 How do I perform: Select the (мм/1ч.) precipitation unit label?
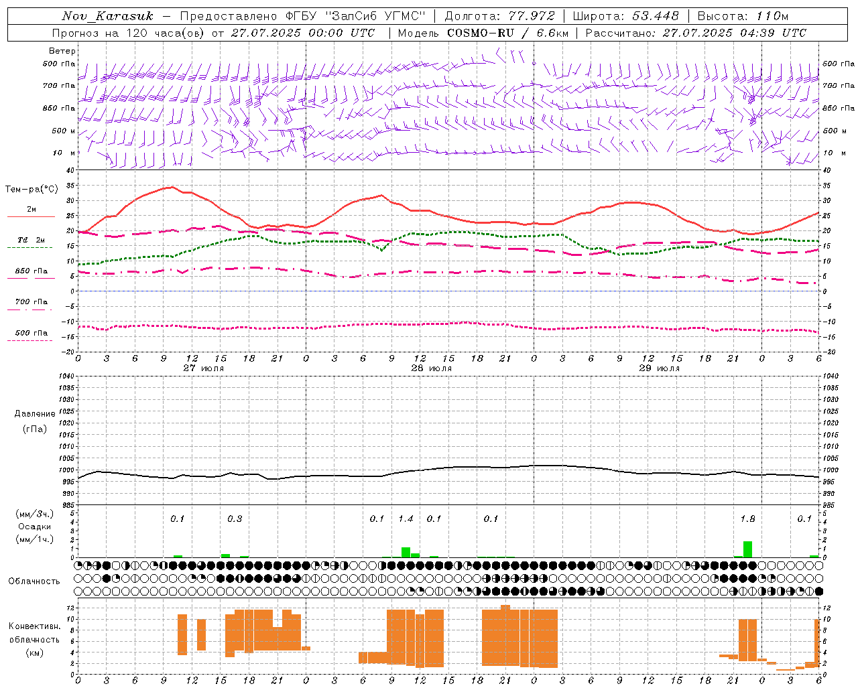[x=35, y=539]
